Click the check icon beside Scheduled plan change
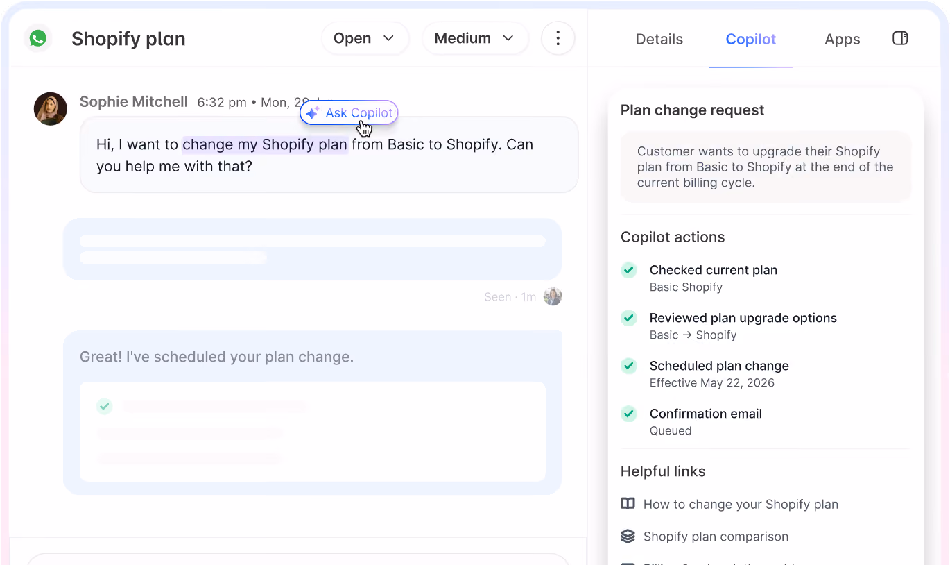Image resolution: width=950 pixels, height=565 pixels. pos(629,366)
